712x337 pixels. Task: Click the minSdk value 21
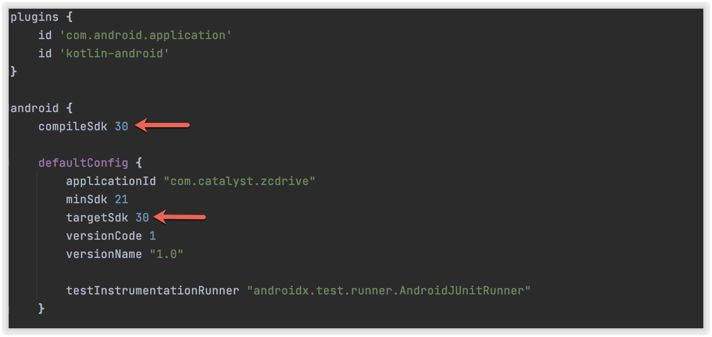[121, 199]
